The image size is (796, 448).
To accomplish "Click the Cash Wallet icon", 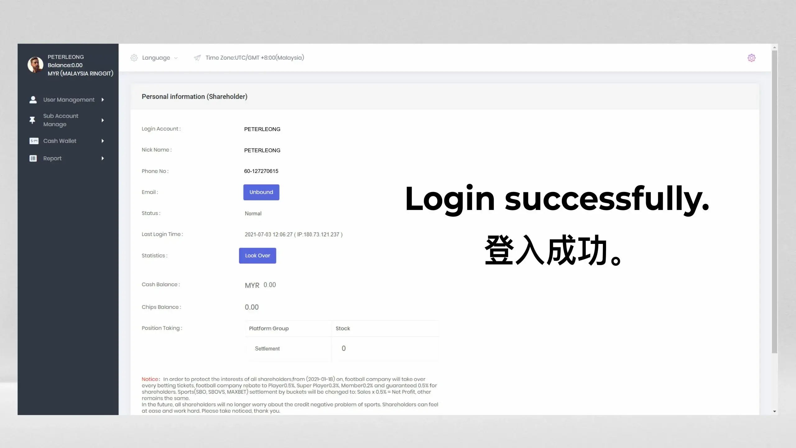I will [33, 141].
